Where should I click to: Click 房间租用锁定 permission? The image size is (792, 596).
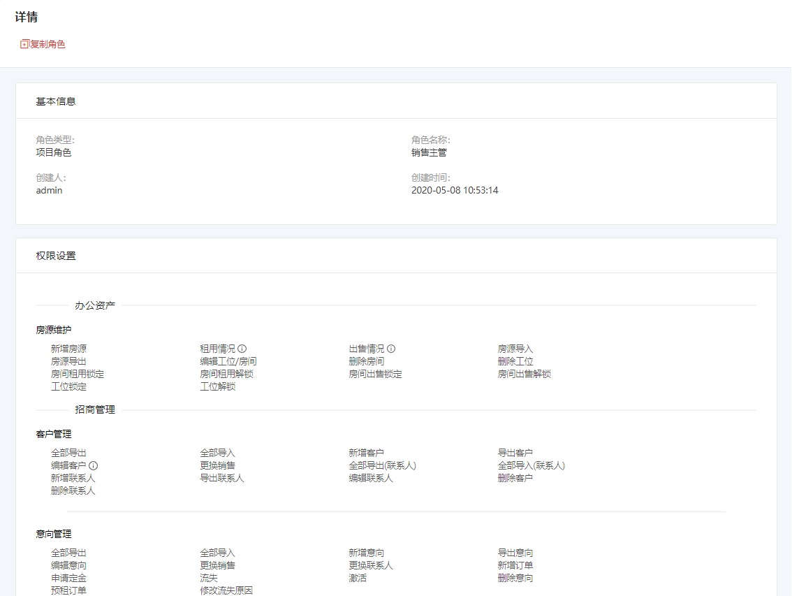[x=77, y=374]
